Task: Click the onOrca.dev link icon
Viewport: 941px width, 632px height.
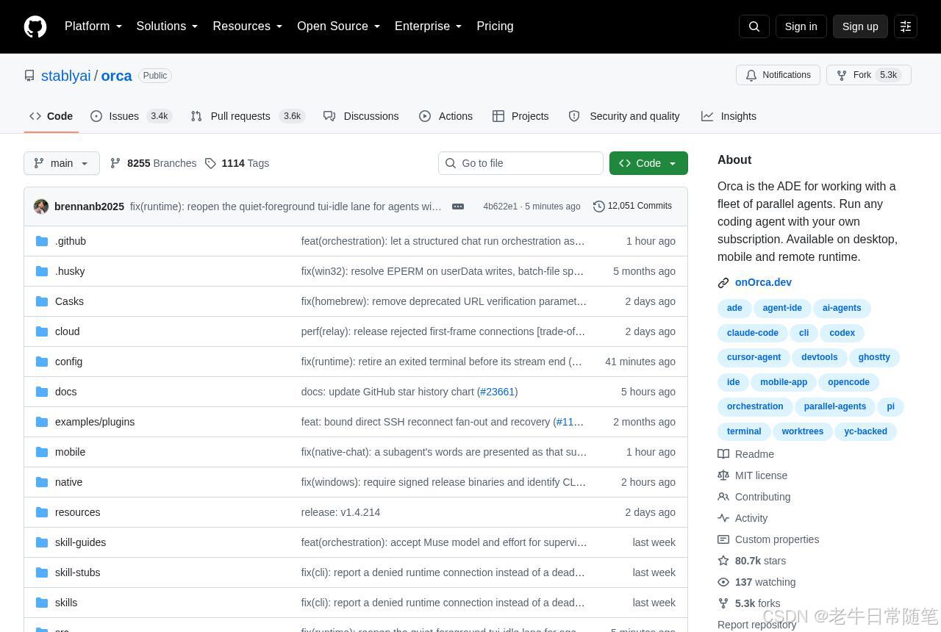Action: point(723,283)
